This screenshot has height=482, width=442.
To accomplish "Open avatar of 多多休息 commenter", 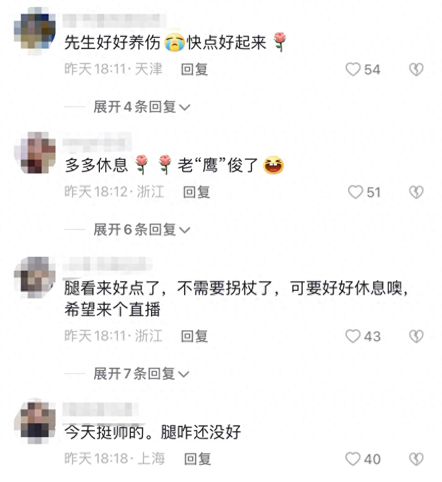I will pyautogui.click(x=35, y=153).
